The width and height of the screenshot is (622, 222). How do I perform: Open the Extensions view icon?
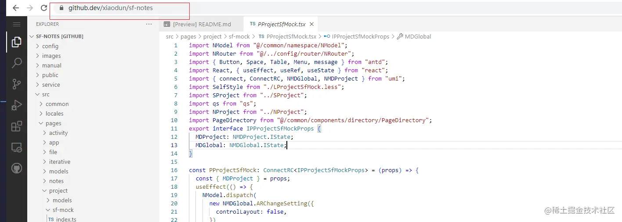(17, 126)
